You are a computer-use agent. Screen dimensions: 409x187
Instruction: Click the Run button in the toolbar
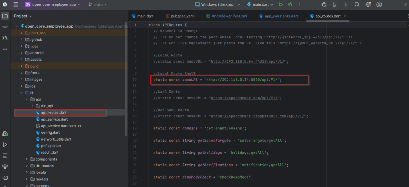pyautogui.click(x=281, y=5)
